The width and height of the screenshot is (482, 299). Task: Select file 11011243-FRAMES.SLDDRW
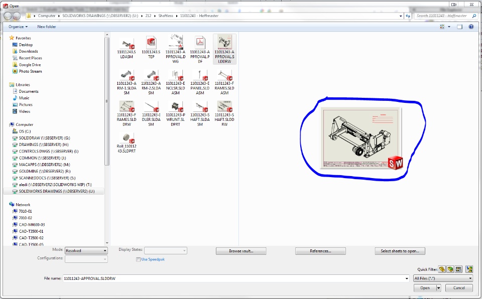point(127,114)
